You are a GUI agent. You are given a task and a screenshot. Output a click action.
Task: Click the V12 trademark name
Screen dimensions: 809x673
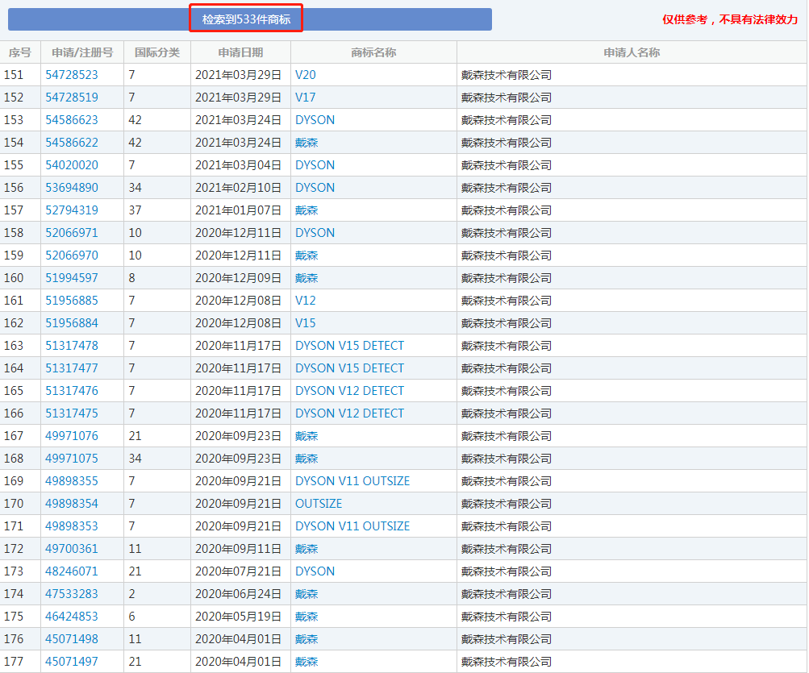coord(306,301)
